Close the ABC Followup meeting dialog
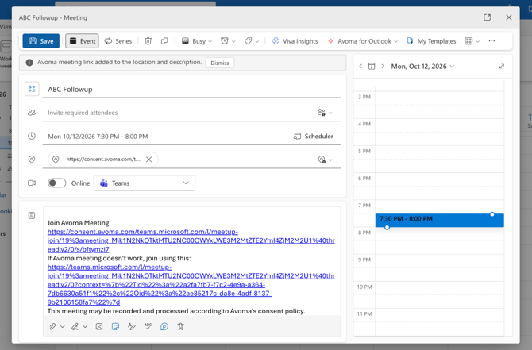The image size is (532, 350). click(x=509, y=17)
